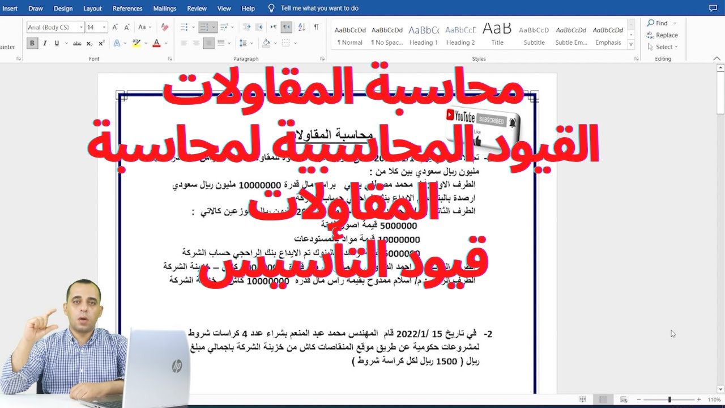Decrease paragraph indent
This screenshot has height=408, width=725.
tap(246, 27)
